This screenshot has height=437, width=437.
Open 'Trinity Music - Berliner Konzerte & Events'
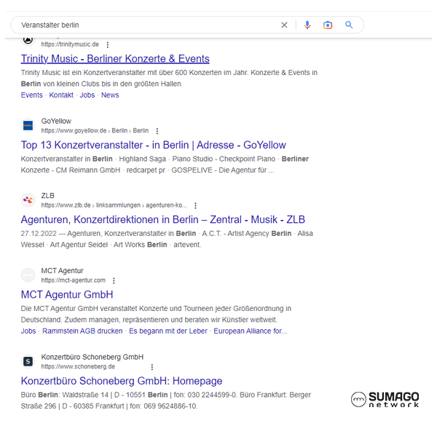click(115, 59)
